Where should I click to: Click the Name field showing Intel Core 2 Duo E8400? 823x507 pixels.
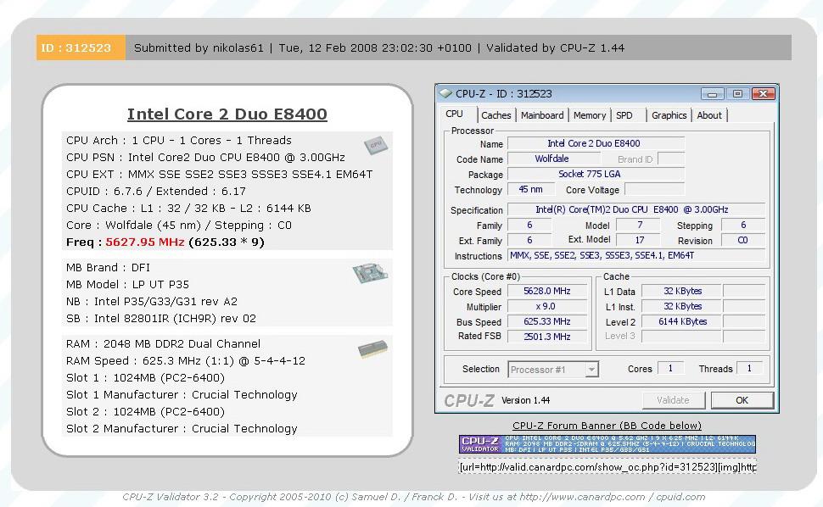[596, 143]
